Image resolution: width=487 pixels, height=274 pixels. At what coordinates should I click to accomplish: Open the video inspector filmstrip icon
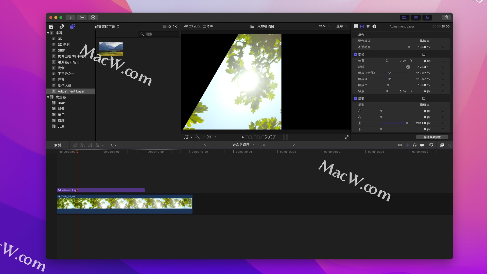pos(362,26)
